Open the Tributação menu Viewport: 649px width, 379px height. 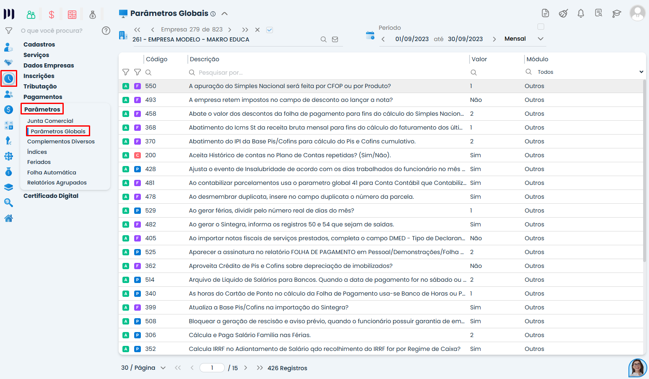40,86
